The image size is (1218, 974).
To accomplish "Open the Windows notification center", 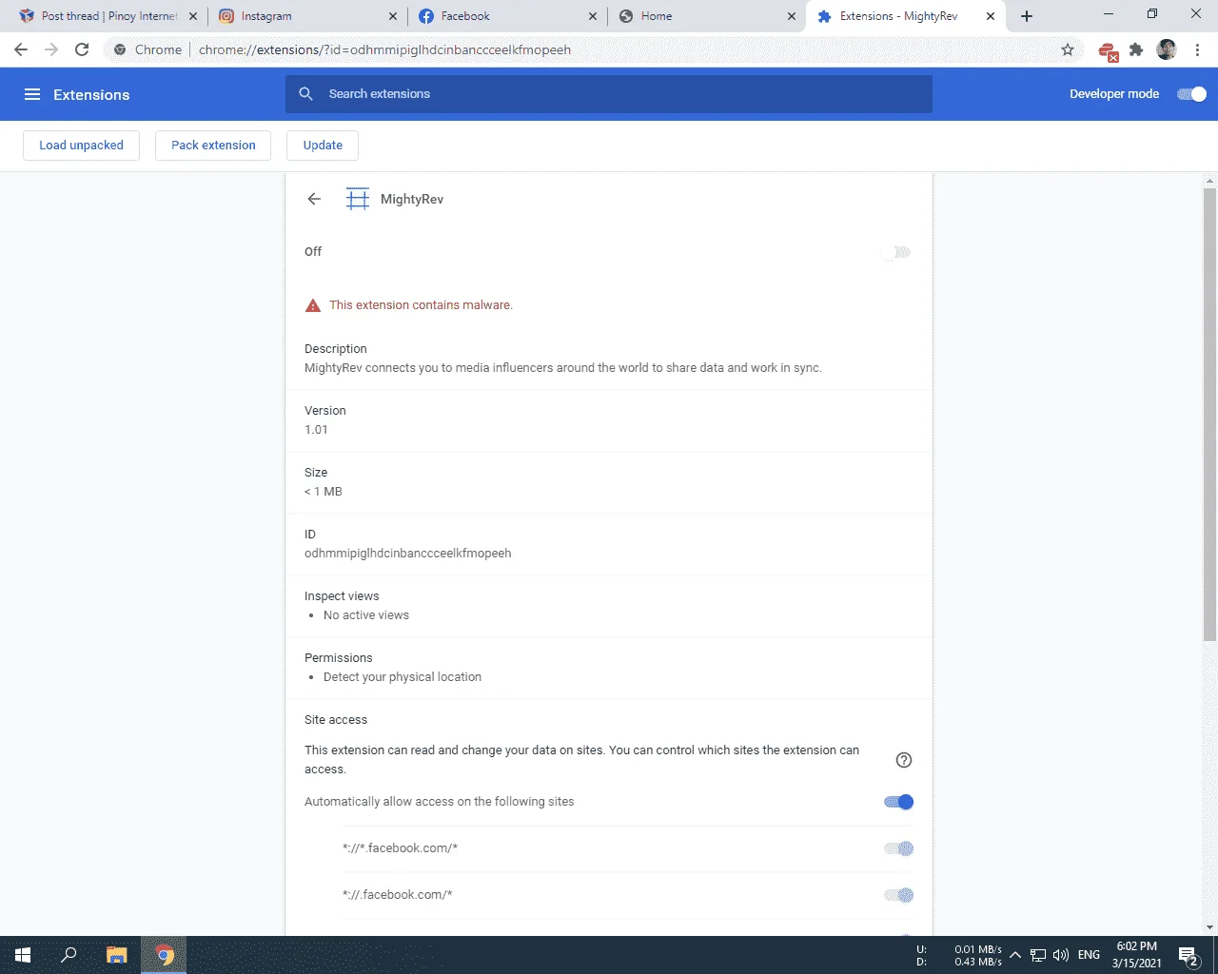I will coord(1188,956).
